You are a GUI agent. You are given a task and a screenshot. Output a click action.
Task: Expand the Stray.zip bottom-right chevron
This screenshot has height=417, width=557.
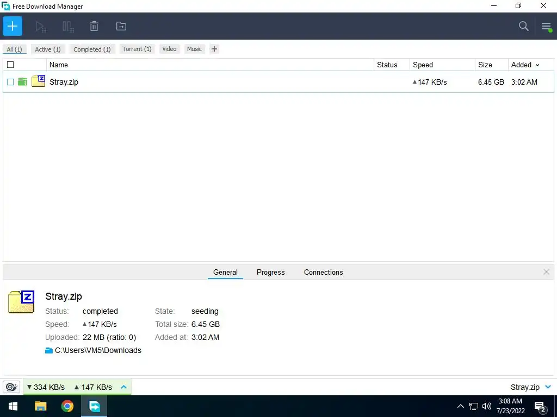548,387
